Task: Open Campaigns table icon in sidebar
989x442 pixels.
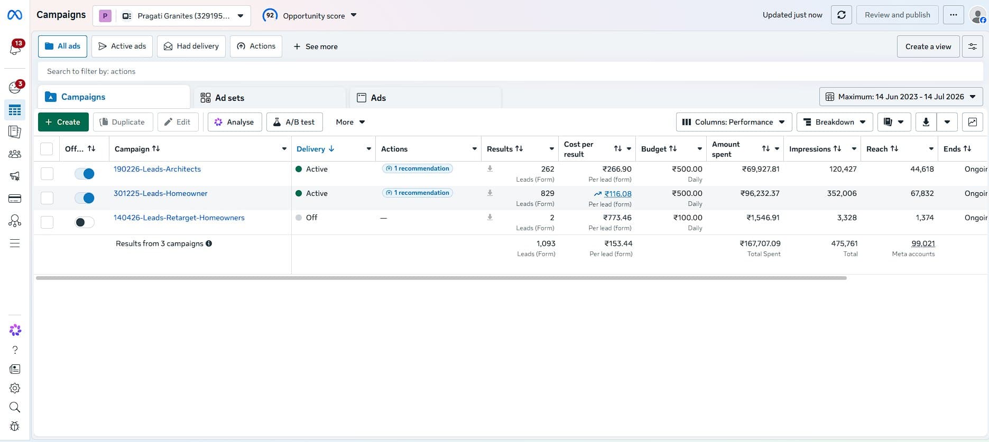Action: [15, 110]
